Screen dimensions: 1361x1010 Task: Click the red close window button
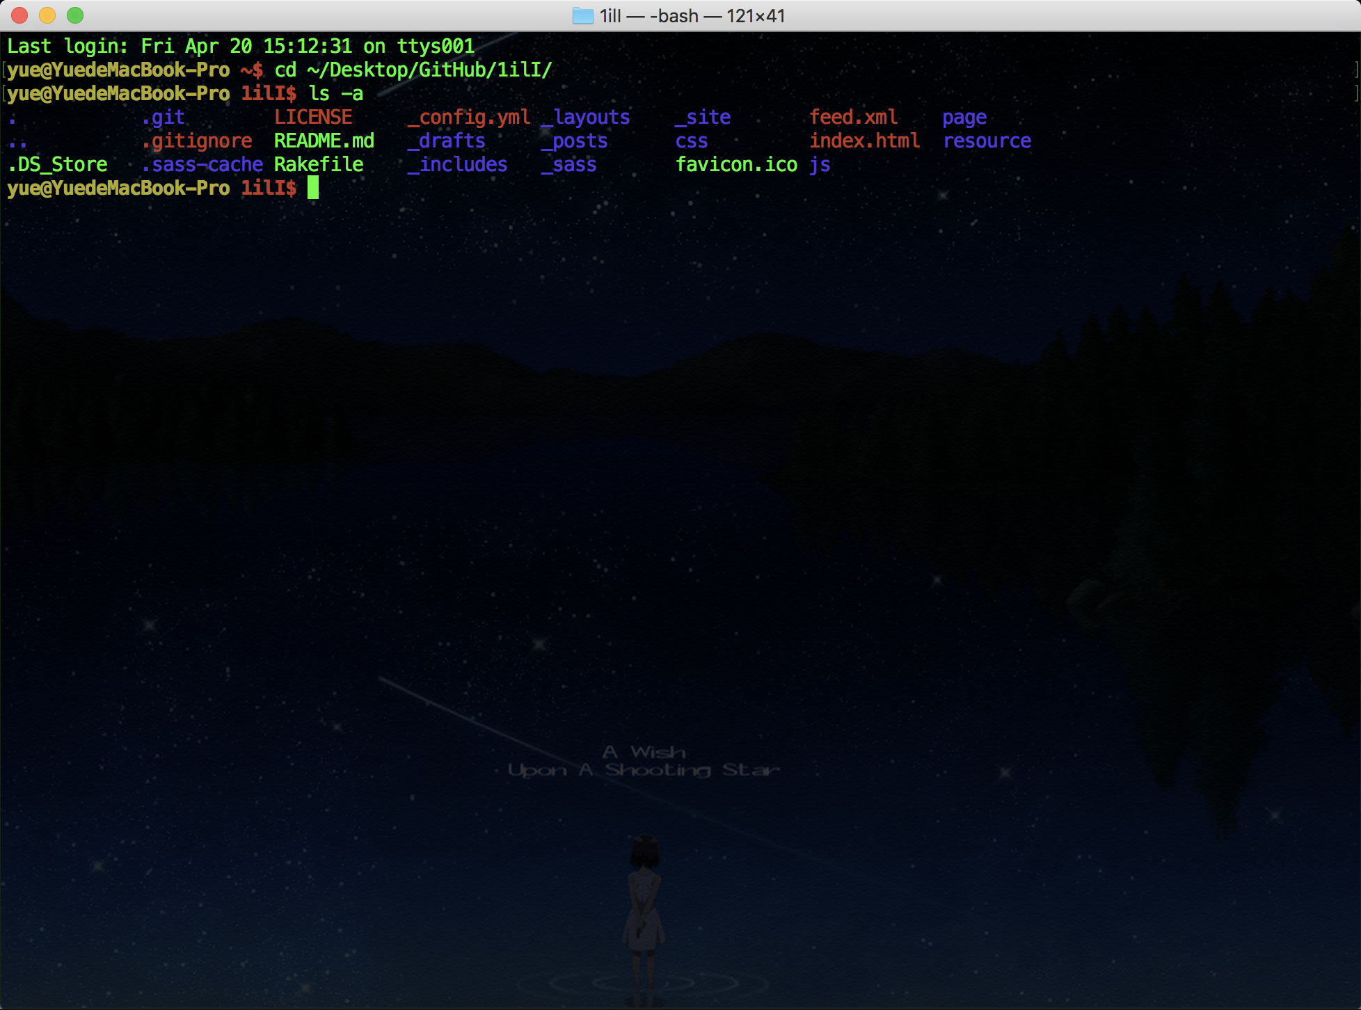tap(19, 15)
